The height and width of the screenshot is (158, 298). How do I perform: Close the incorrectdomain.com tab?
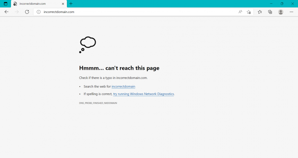coord(63,4)
